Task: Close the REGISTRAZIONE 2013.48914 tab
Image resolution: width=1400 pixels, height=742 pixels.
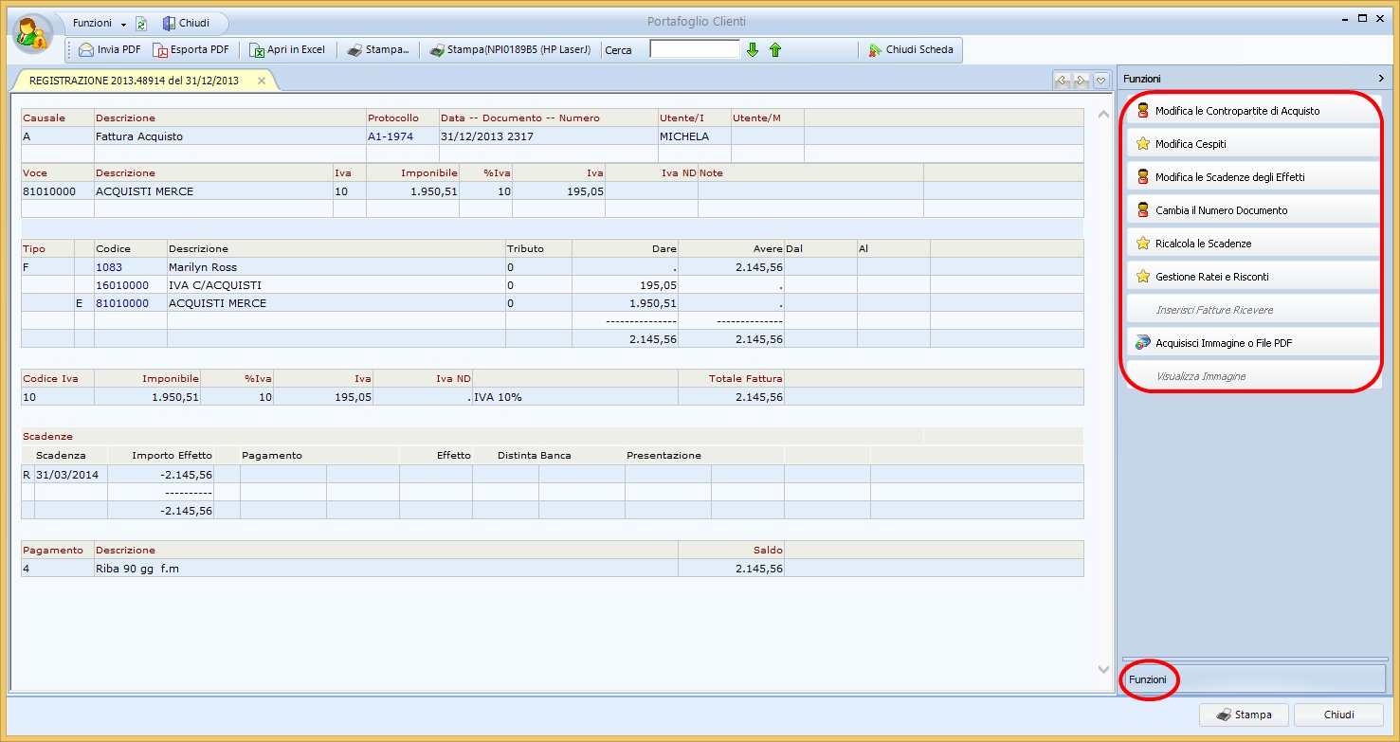Action: tap(262, 81)
